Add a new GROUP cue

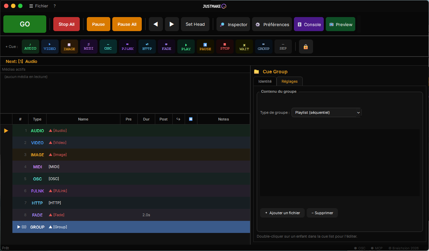264,47
